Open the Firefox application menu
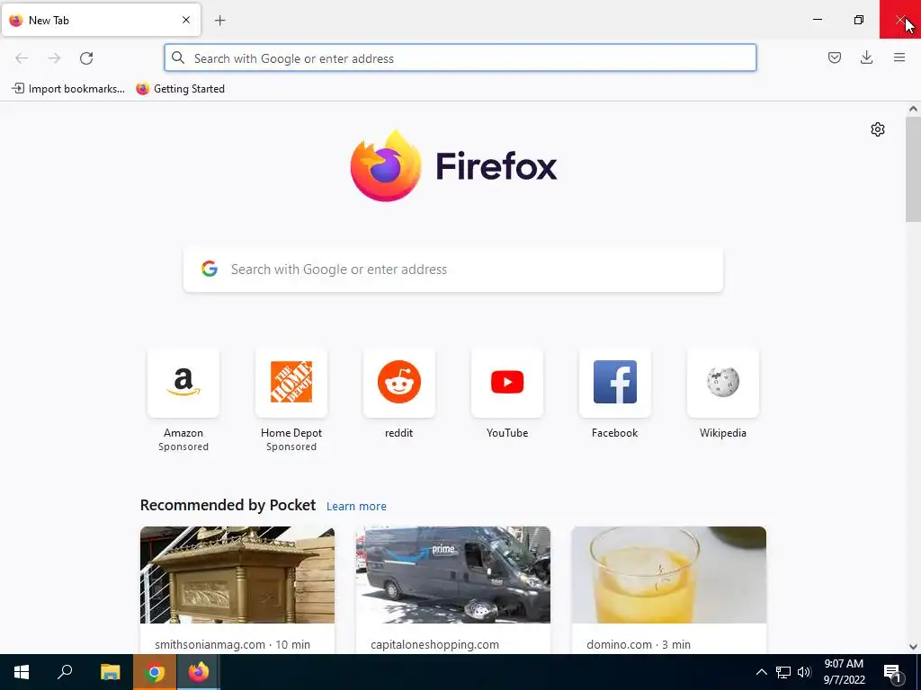This screenshot has height=690, width=921. tap(899, 57)
